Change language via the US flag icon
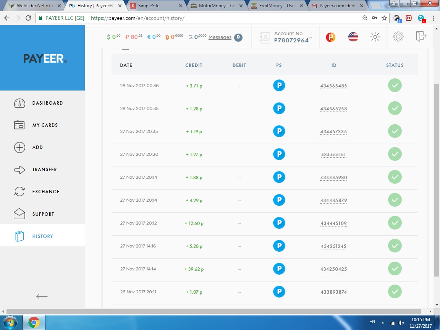This screenshot has height=330, width=440. pos(353,37)
